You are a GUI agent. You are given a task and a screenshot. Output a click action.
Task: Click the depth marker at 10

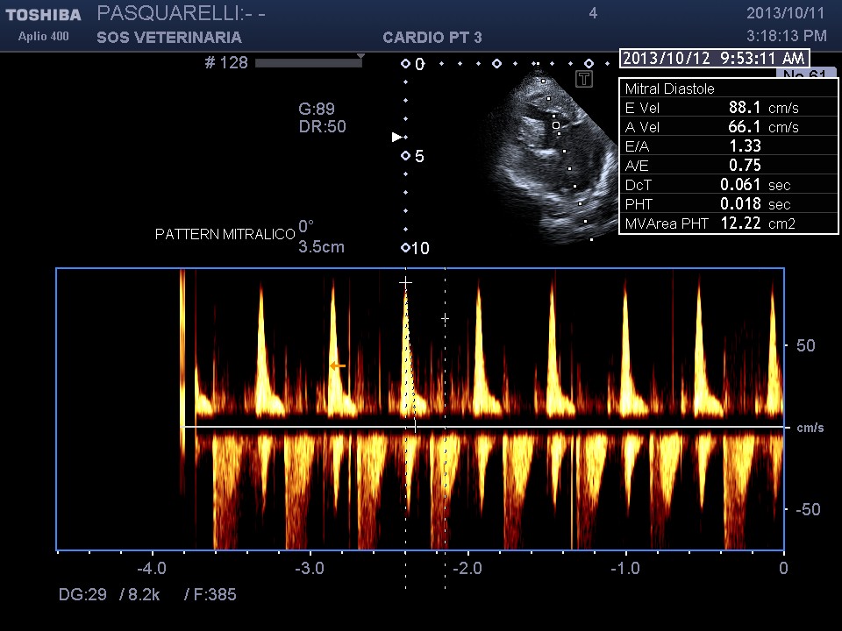(x=406, y=248)
